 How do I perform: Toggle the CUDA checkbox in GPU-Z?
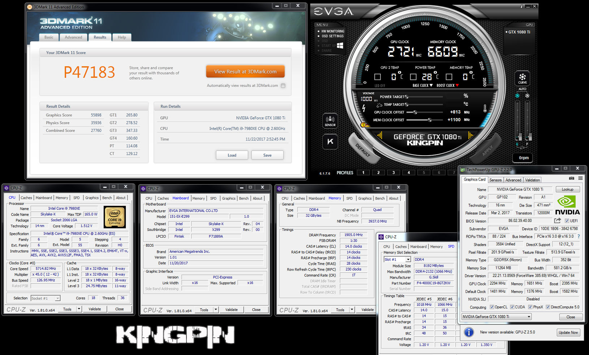512,307
